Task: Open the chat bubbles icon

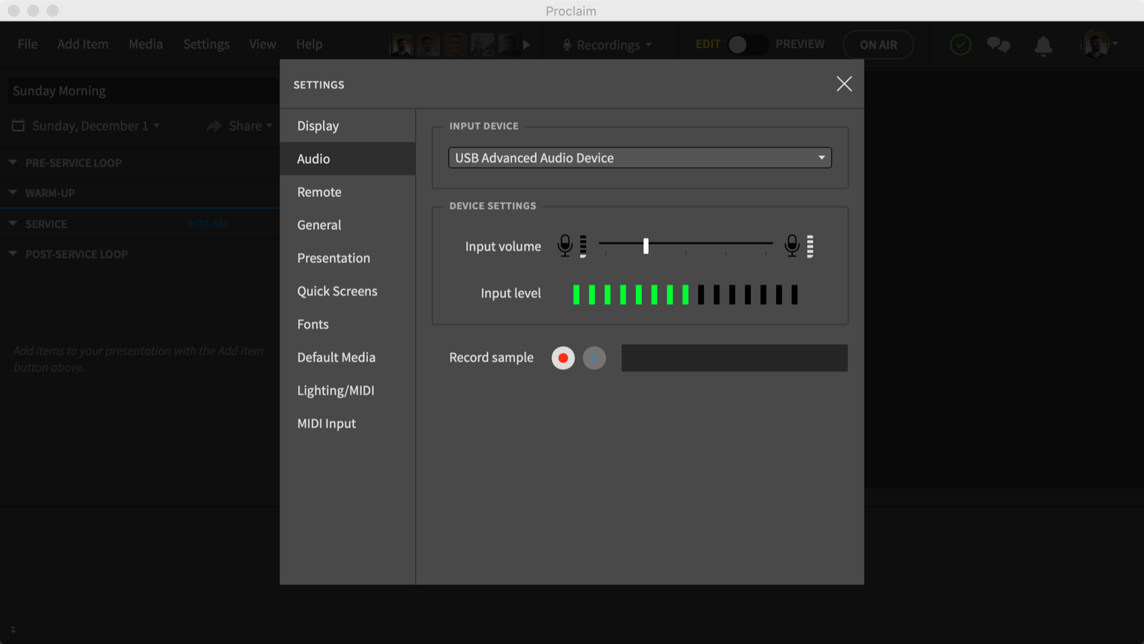Action: pyautogui.click(x=998, y=45)
